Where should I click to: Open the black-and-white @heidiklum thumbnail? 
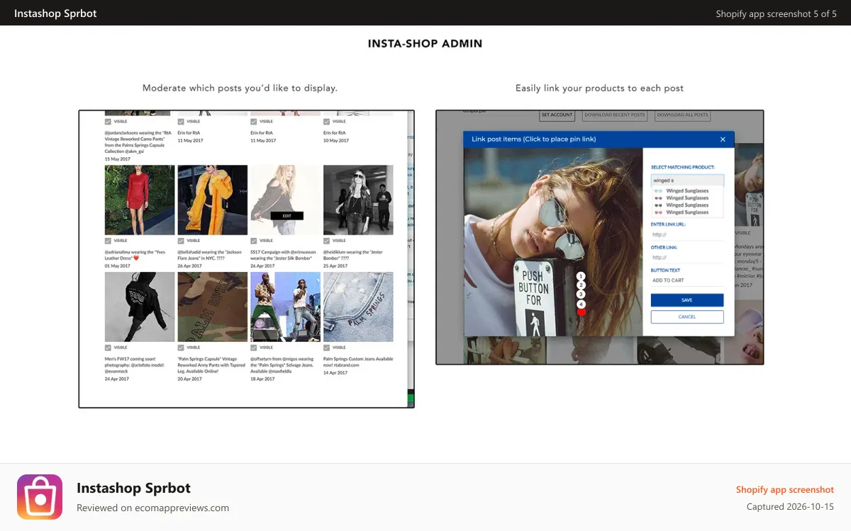click(358, 200)
